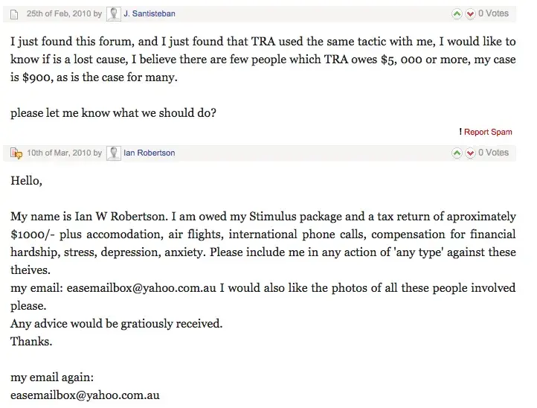Viewport: 537px width, 408px height.
Task: Downvote J. Santisteban's post
Action: (470, 13)
